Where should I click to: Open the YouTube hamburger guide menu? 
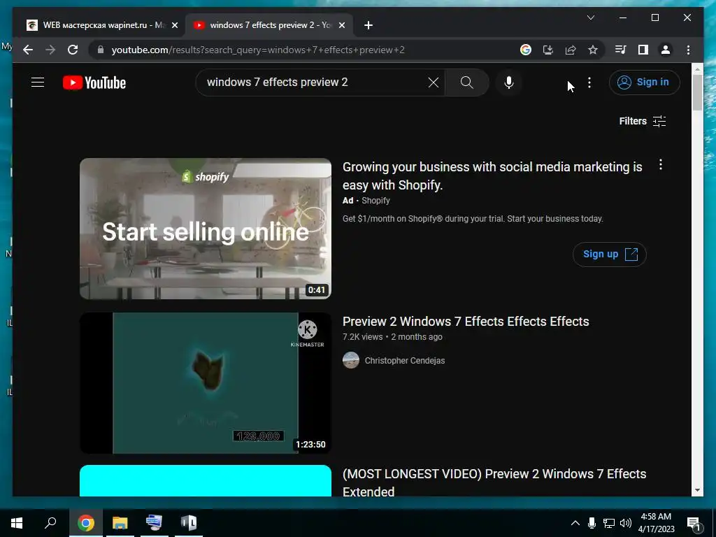(x=38, y=83)
